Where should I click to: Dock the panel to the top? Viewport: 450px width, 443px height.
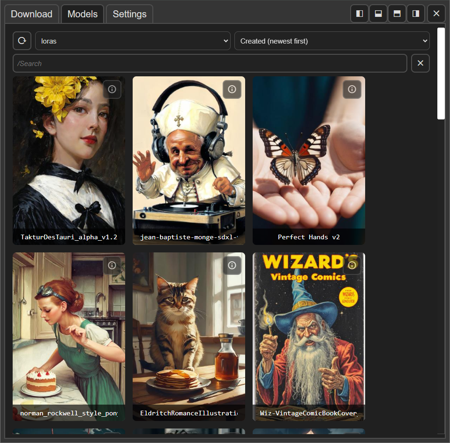click(x=397, y=14)
